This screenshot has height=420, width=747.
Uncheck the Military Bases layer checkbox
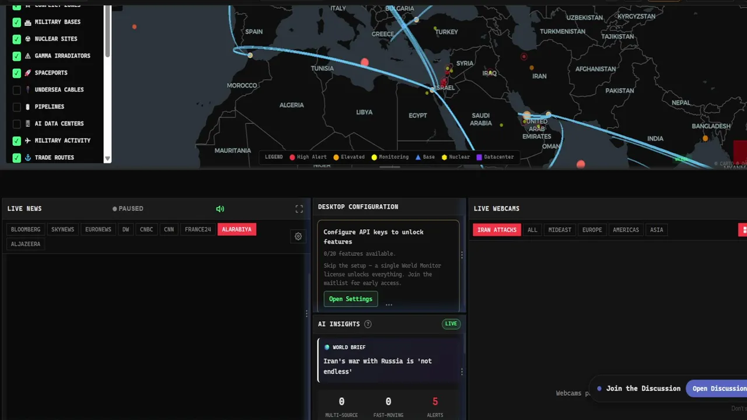[x=17, y=22]
